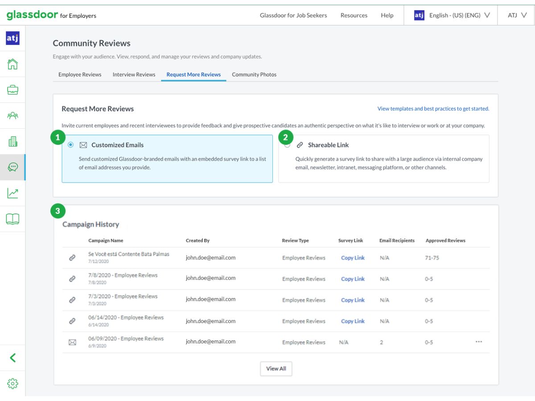Click the chain icon on Shareable Link
Image resolution: width=535 pixels, height=401 pixels.
[300, 145]
